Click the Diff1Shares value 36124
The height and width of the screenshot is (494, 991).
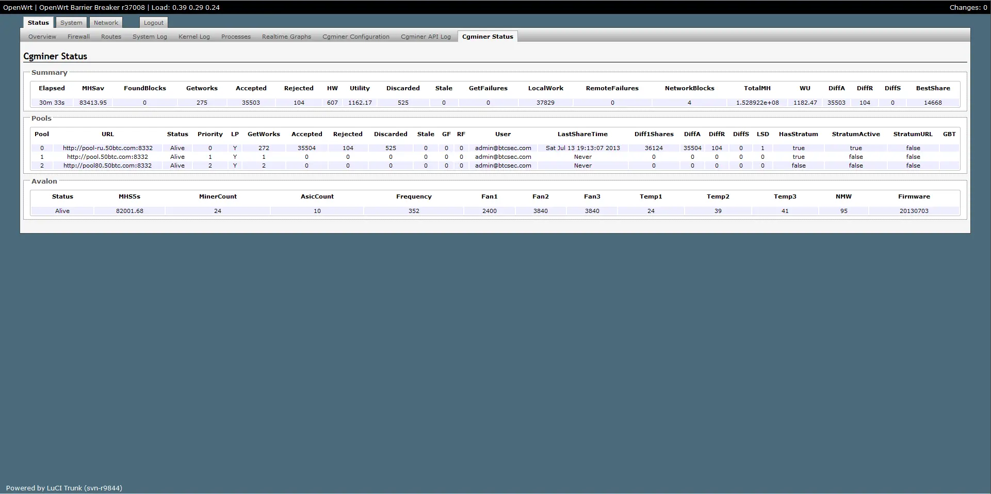coord(654,148)
